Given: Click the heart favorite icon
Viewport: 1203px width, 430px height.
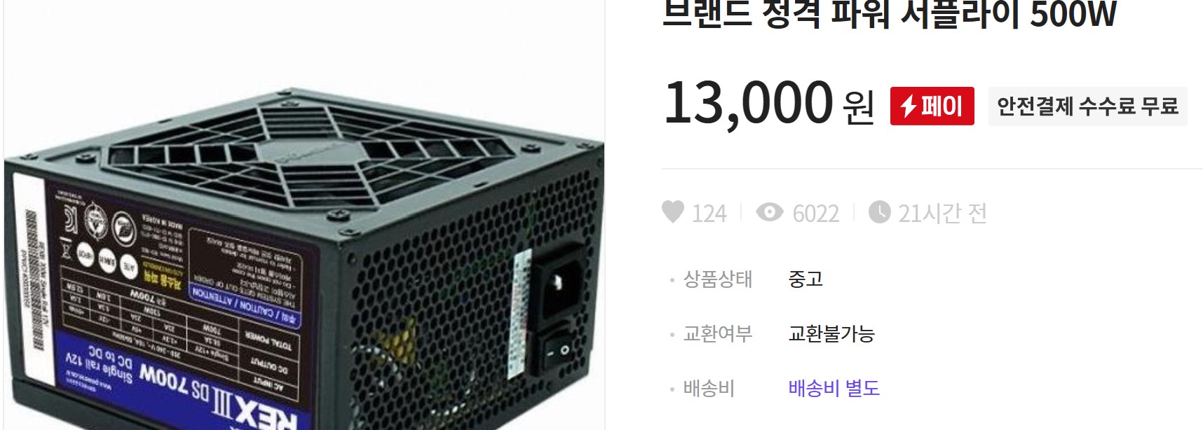Looking at the screenshot, I should click(673, 211).
